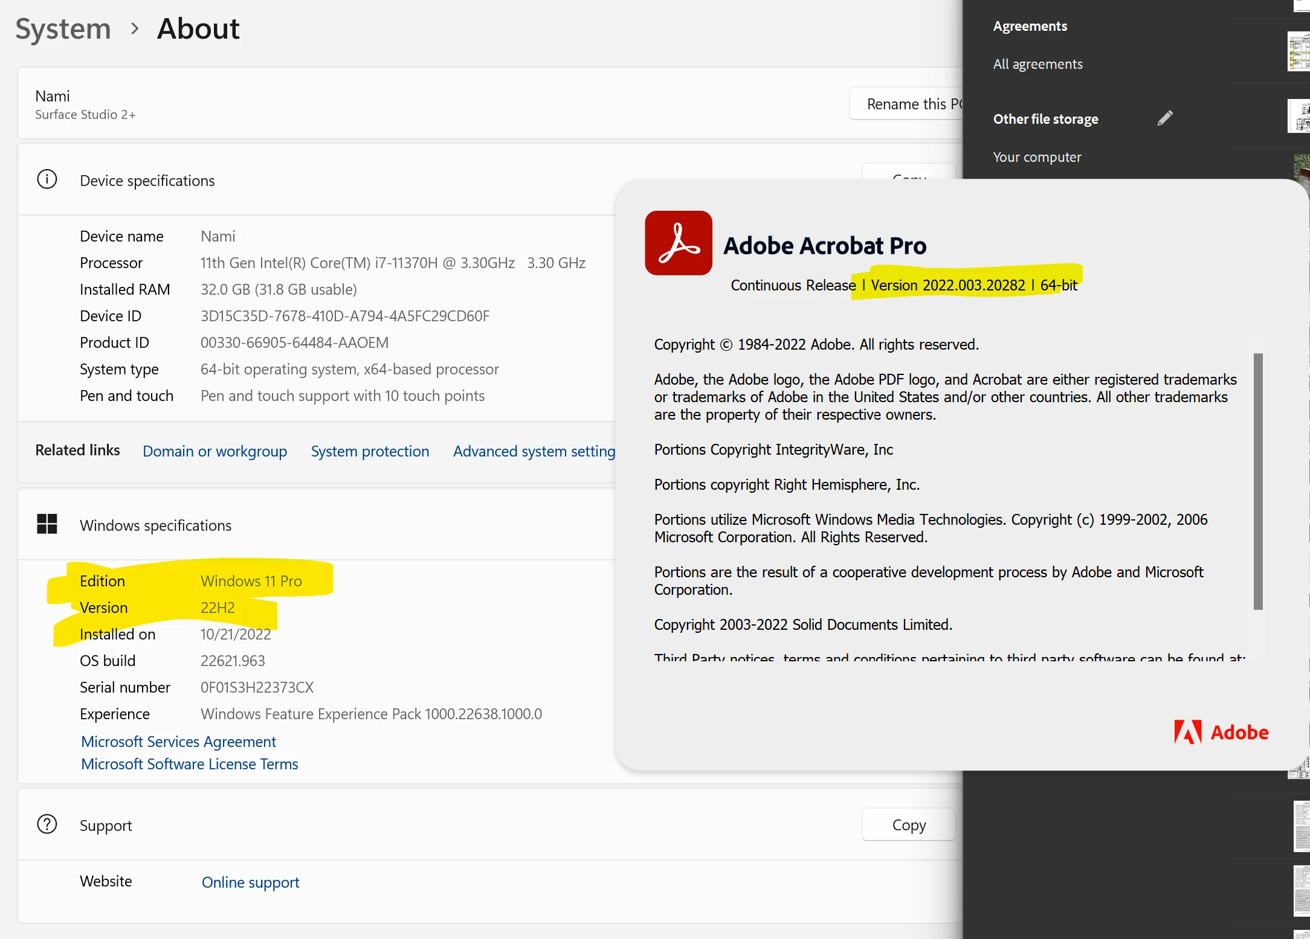
Task: Open Domain or workgroup link
Action: click(x=215, y=451)
